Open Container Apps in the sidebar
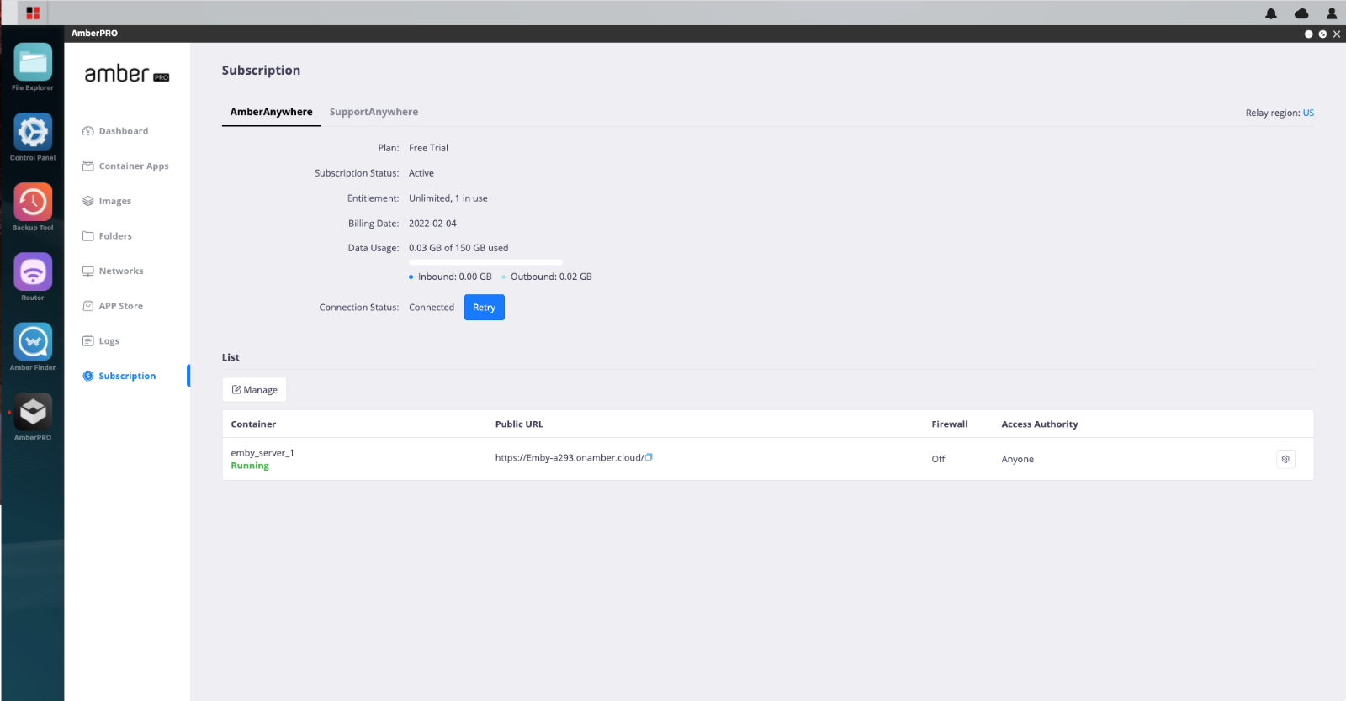The image size is (1346, 701). coord(125,166)
